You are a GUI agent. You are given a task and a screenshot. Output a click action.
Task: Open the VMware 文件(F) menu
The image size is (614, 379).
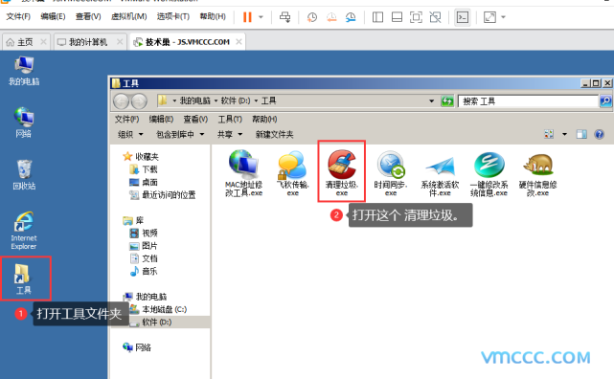pyautogui.click(x=18, y=16)
